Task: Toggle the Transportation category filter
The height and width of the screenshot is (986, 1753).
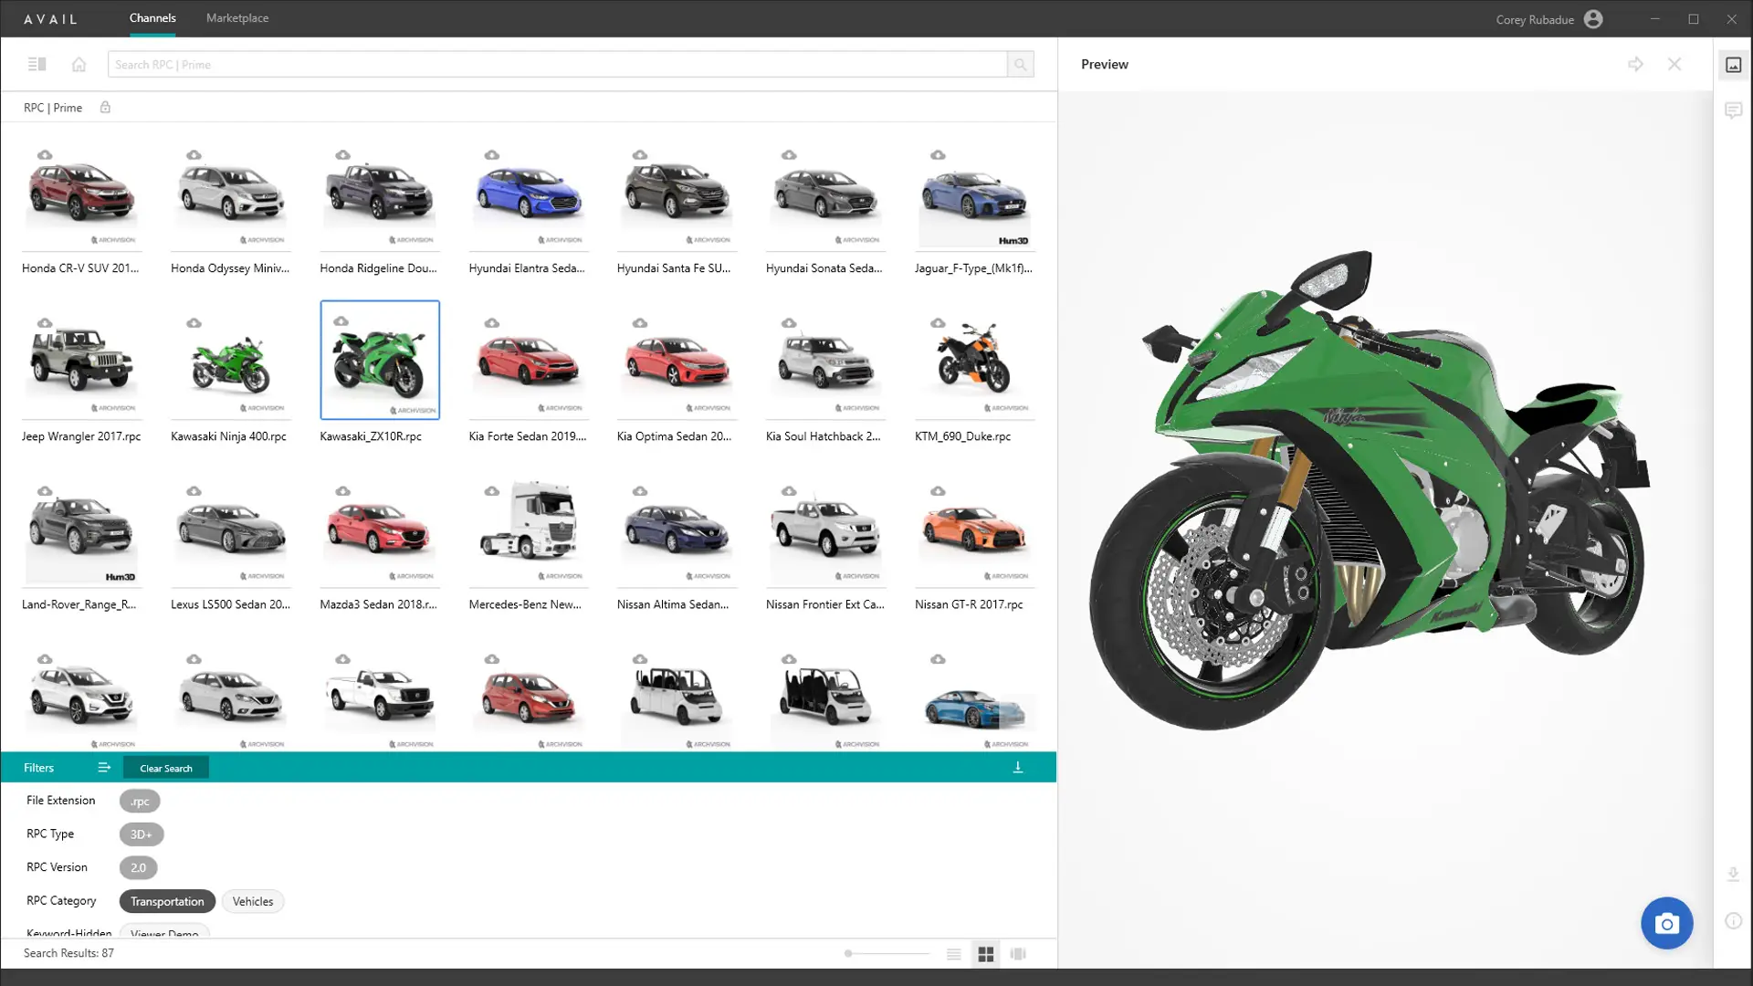Action: [x=167, y=901]
